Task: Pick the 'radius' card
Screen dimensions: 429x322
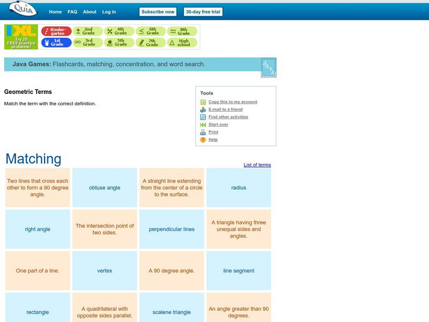Action: (239, 187)
